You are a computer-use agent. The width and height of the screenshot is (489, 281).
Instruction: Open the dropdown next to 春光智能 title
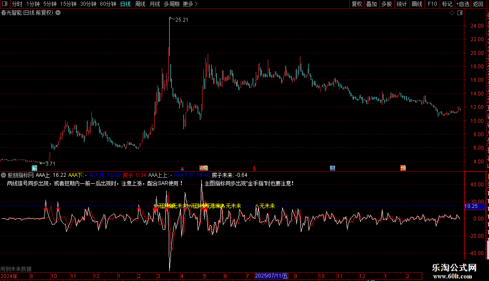click(x=58, y=13)
